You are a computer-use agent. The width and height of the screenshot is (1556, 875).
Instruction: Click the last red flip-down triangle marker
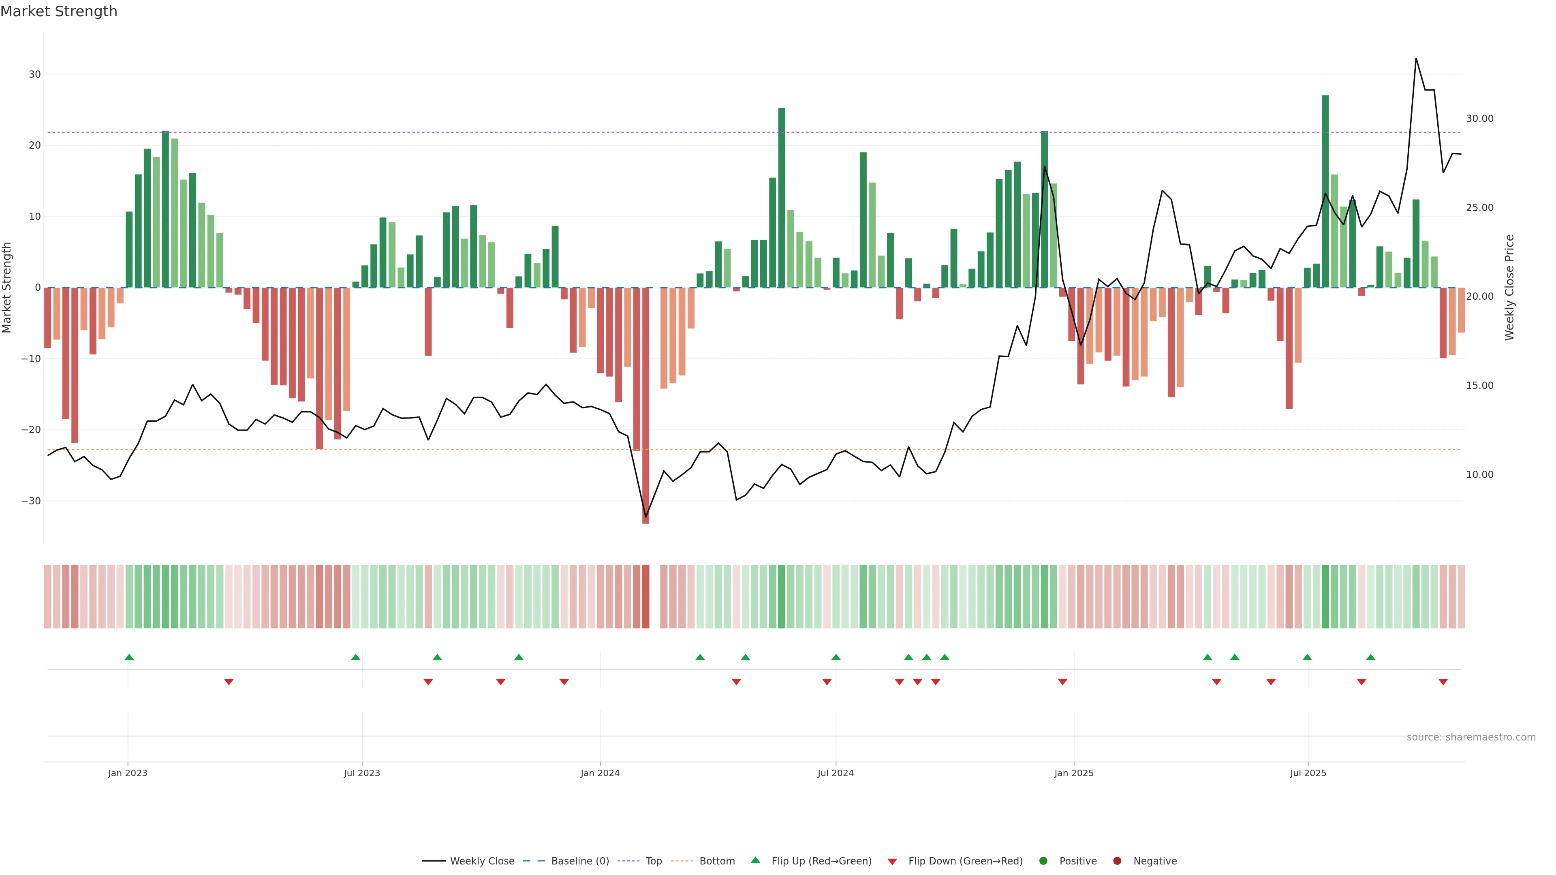tap(1443, 682)
